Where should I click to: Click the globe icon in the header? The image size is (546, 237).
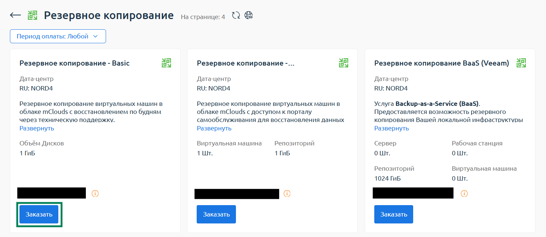coord(249,15)
